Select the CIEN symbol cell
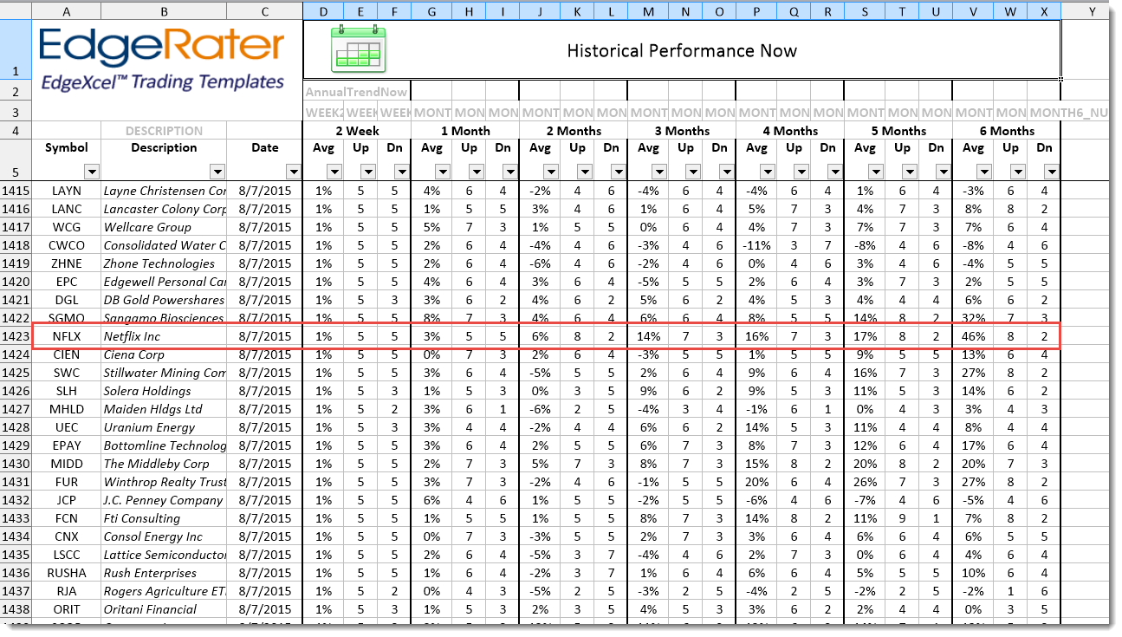Screen dimensions: 1122x637 click(x=67, y=354)
